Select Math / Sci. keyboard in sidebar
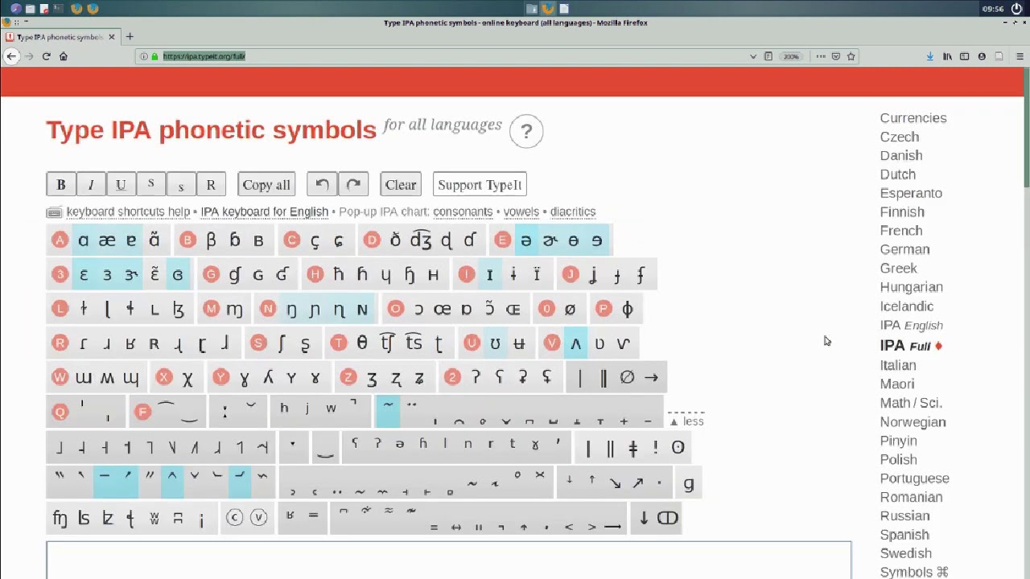Viewport: 1030px width, 579px height. 911,403
